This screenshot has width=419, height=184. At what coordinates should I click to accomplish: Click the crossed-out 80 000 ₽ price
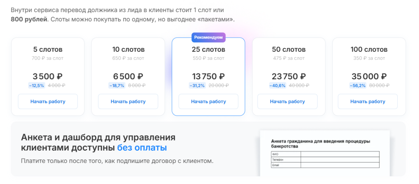[379, 85]
